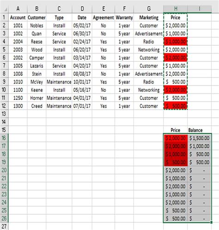Select account cell 1300
Screen dimensions: 219x230
pos(18,106)
